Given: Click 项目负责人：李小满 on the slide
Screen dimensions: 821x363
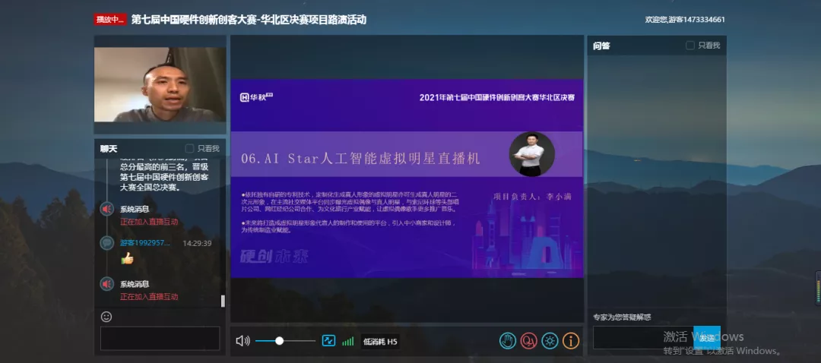Looking at the screenshot, I should (x=532, y=197).
